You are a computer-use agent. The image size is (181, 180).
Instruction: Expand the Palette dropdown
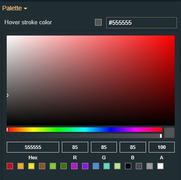click(x=15, y=8)
